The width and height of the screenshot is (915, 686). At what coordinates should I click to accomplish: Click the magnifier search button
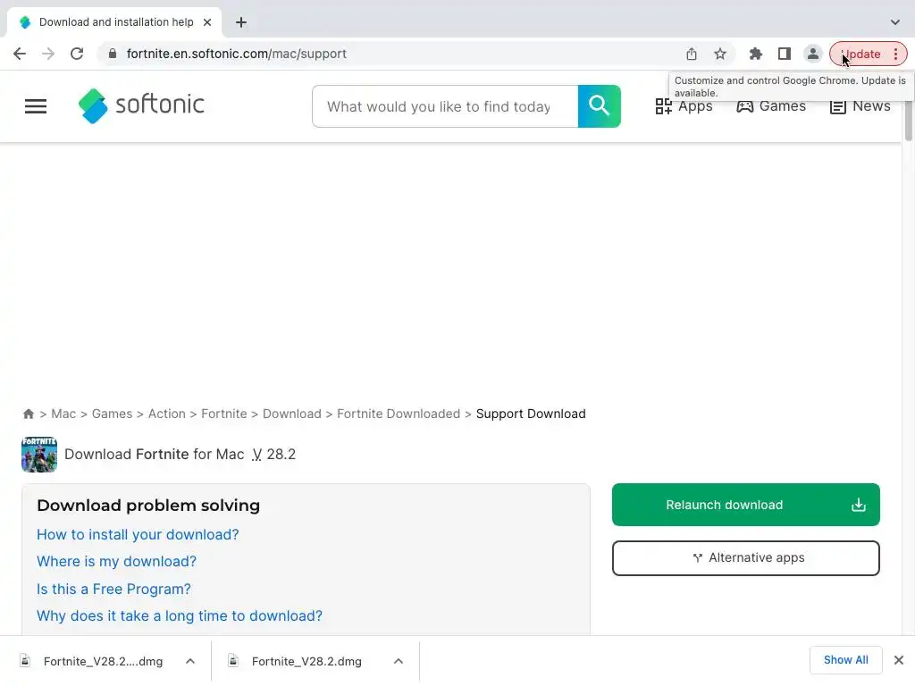point(599,106)
